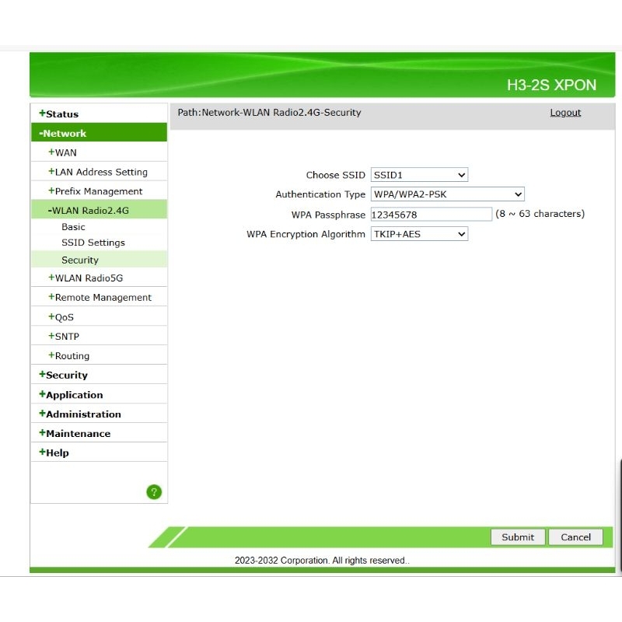The height and width of the screenshot is (622, 622).
Task: Click the WPA Passphrase input field
Action: click(431, 214)
